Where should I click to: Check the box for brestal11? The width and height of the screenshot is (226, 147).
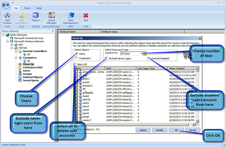(x=76, y=86)
